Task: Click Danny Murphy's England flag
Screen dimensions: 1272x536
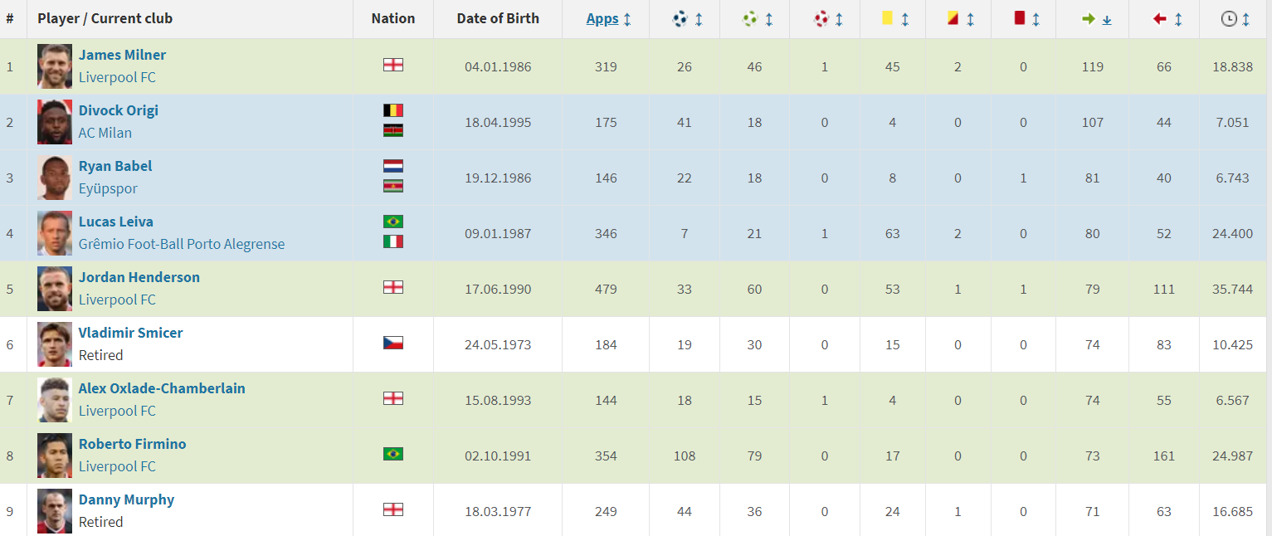Action: (393, 509)
